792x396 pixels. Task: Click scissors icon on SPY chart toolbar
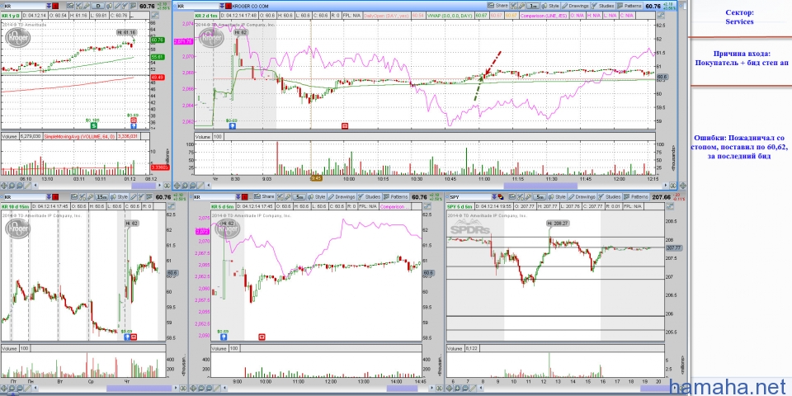(520, 196)
